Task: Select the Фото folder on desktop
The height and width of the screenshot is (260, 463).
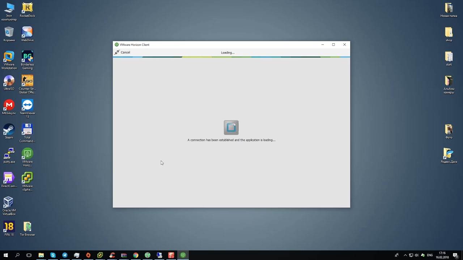Action: (449, 131)
